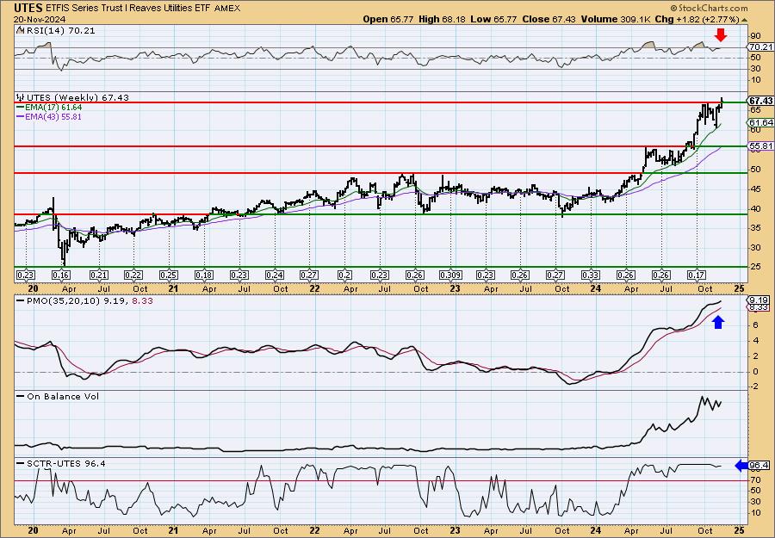This screenshot has width=775, height=538.
Task: Click the black line swatch beside PMO label
Action: tap(21, 300)
